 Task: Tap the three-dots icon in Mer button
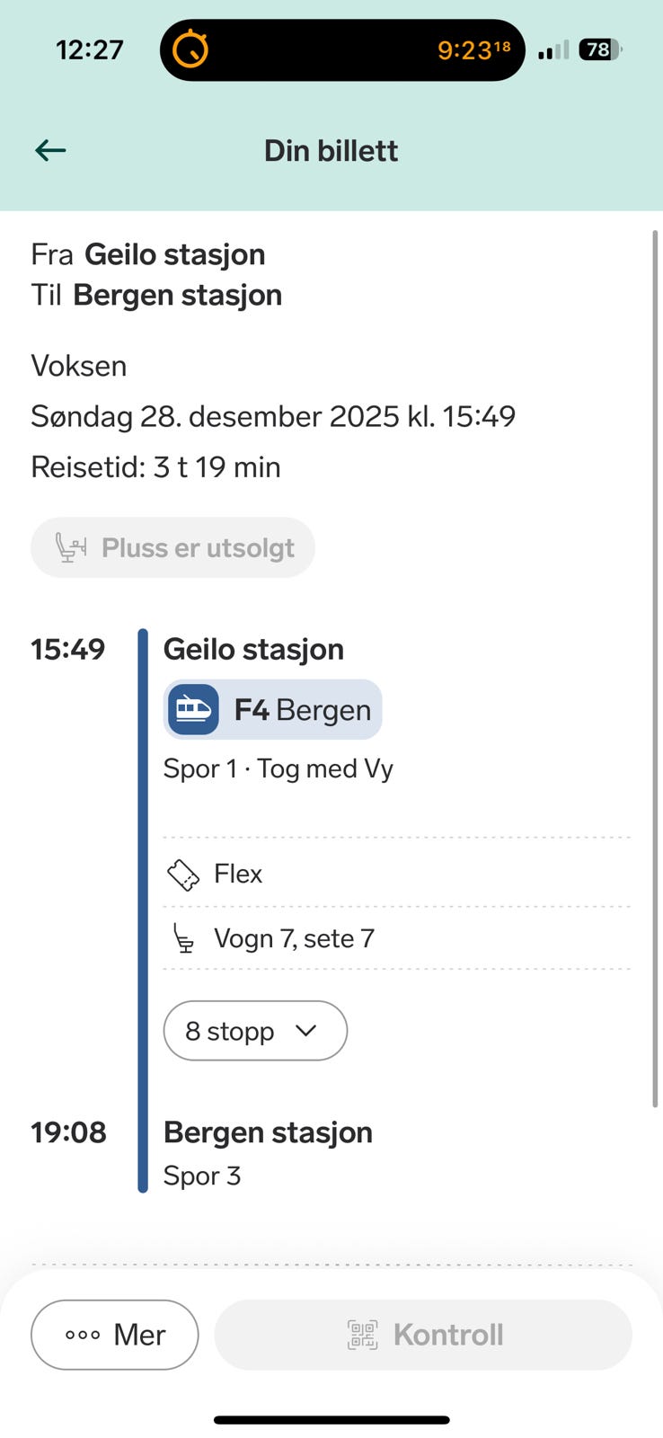coord(83,1336)
